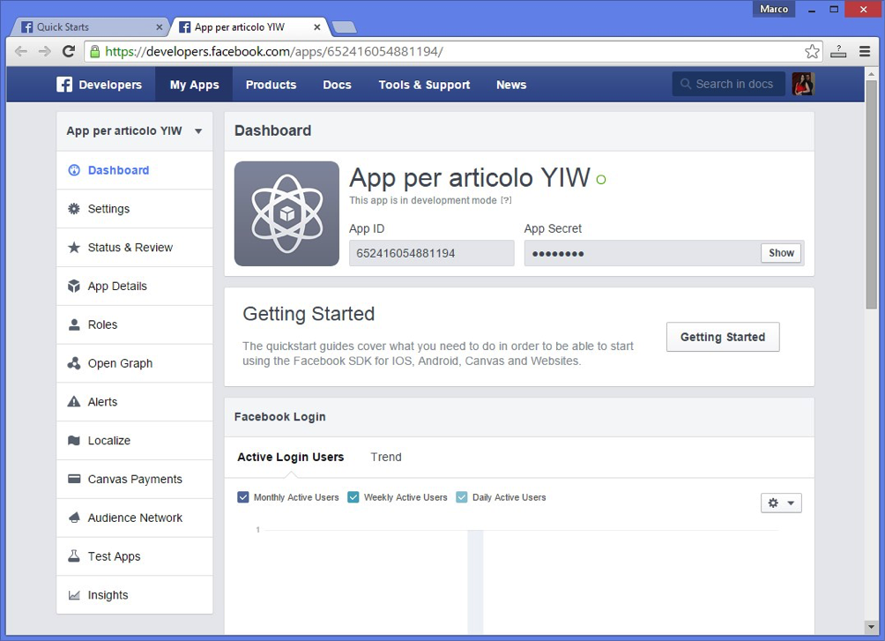The height and width of the screenshot is (641, 885).
Task: Click the Canvas Payments card icon
Action: [x=74, y=479]
